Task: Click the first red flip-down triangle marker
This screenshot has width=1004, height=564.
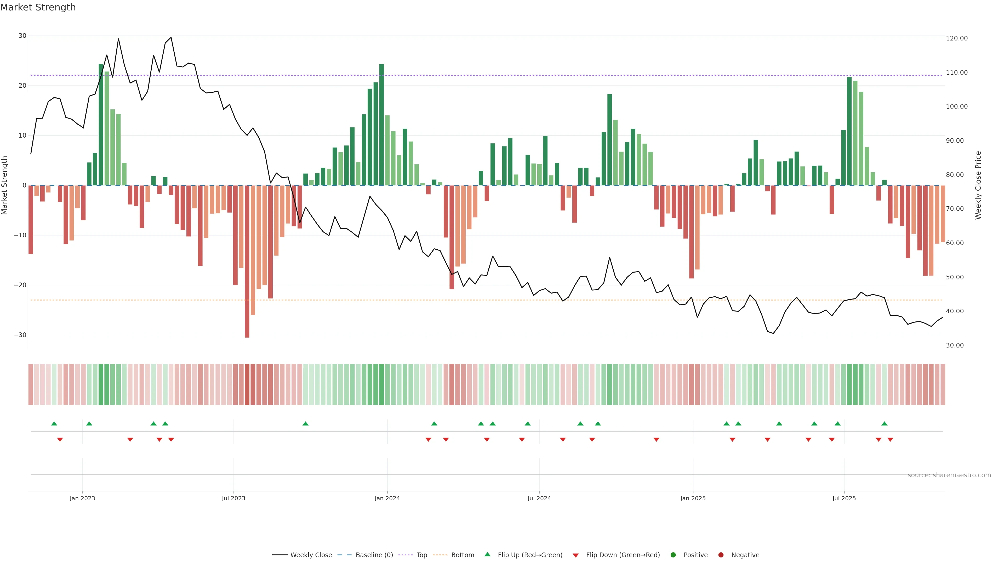Action: (60, 439)
